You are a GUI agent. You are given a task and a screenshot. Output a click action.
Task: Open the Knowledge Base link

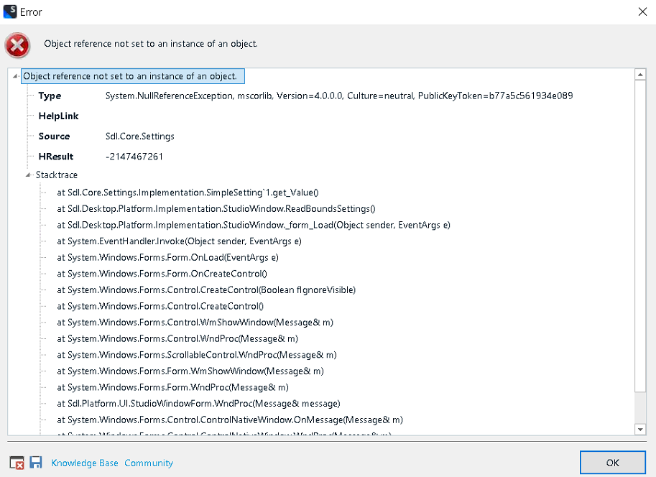pyautogui.click(x=84, y=463)
